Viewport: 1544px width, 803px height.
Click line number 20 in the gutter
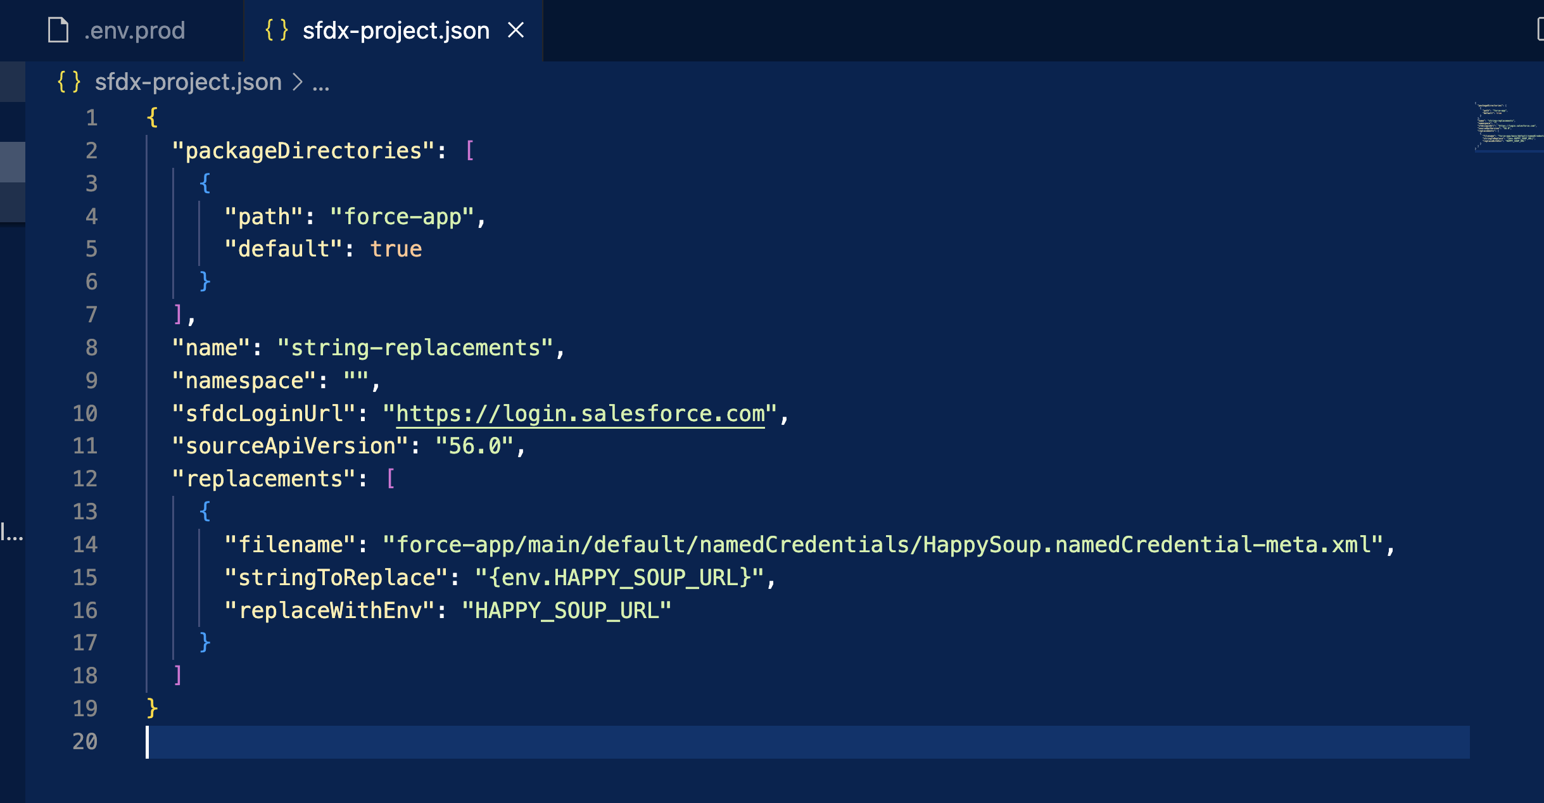point(85,742)
